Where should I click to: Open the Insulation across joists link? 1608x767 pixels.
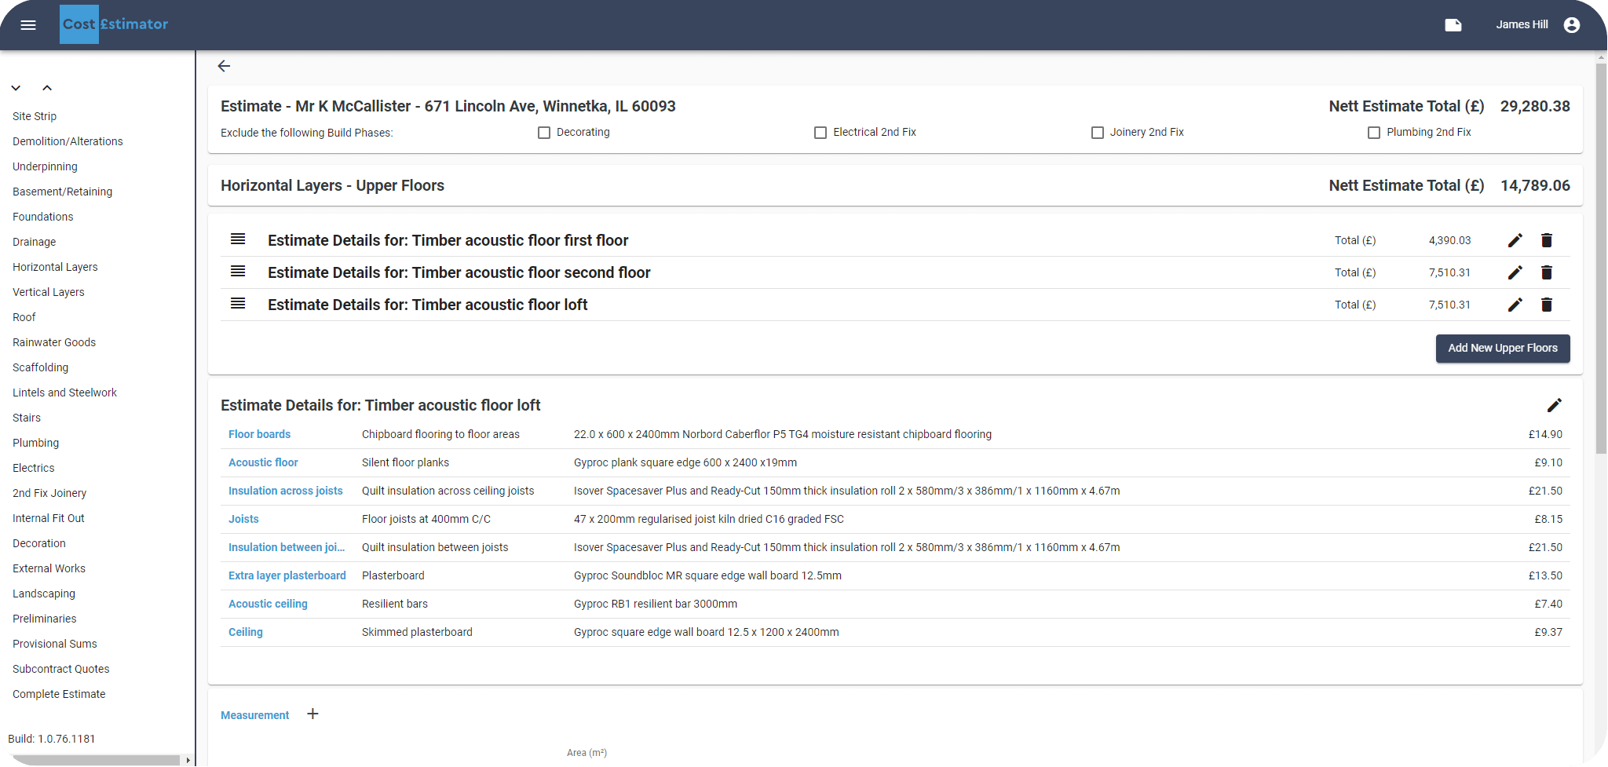click(x=286, y=491)
